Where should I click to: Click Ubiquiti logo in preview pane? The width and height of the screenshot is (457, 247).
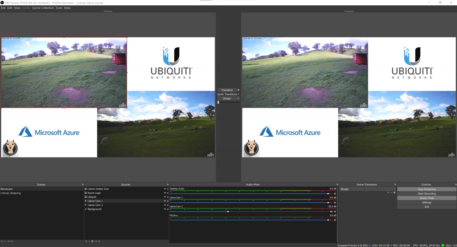pyautogui.click(x=171, y=64)
